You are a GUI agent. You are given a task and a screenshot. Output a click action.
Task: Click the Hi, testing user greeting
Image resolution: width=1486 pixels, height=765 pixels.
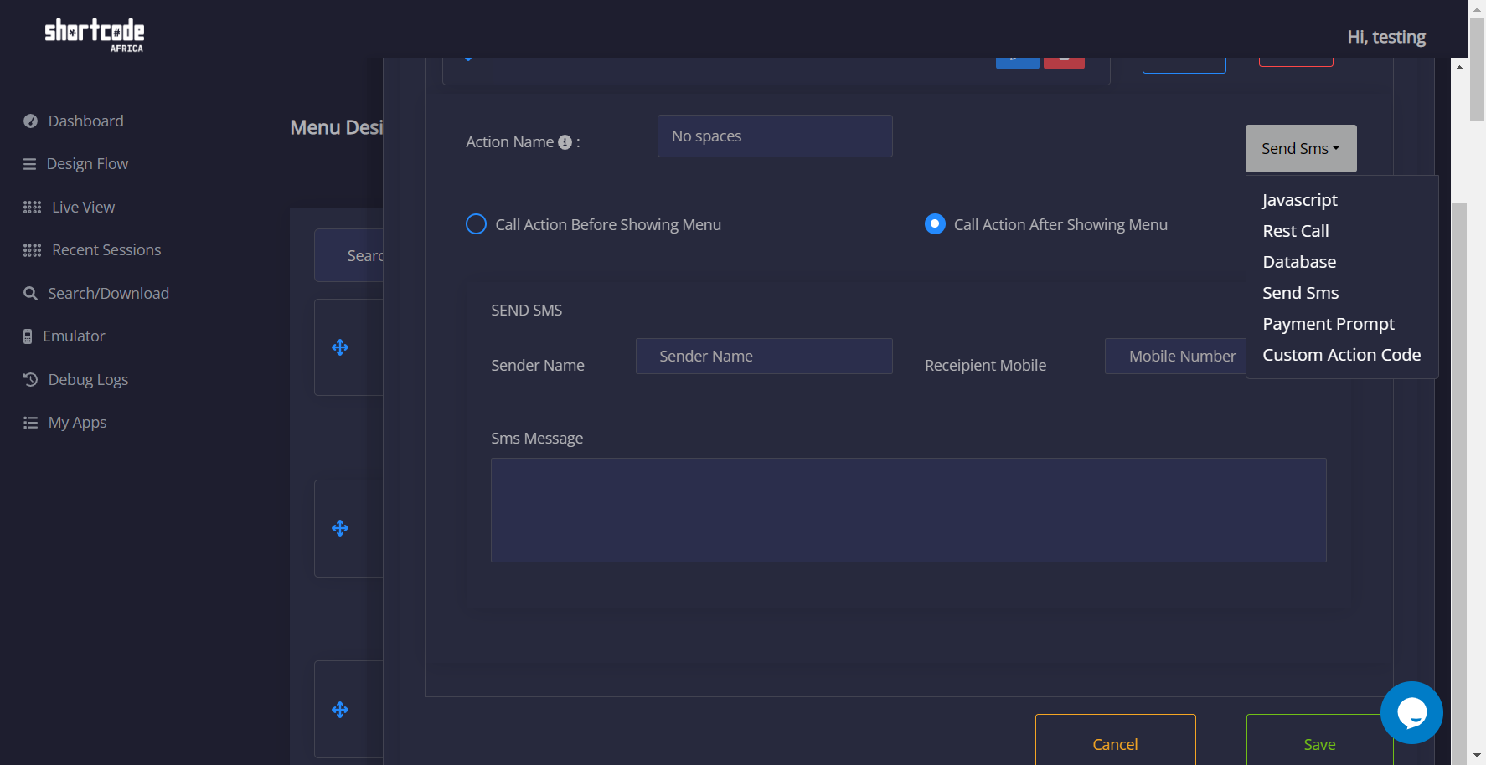tap(1386, 37)
